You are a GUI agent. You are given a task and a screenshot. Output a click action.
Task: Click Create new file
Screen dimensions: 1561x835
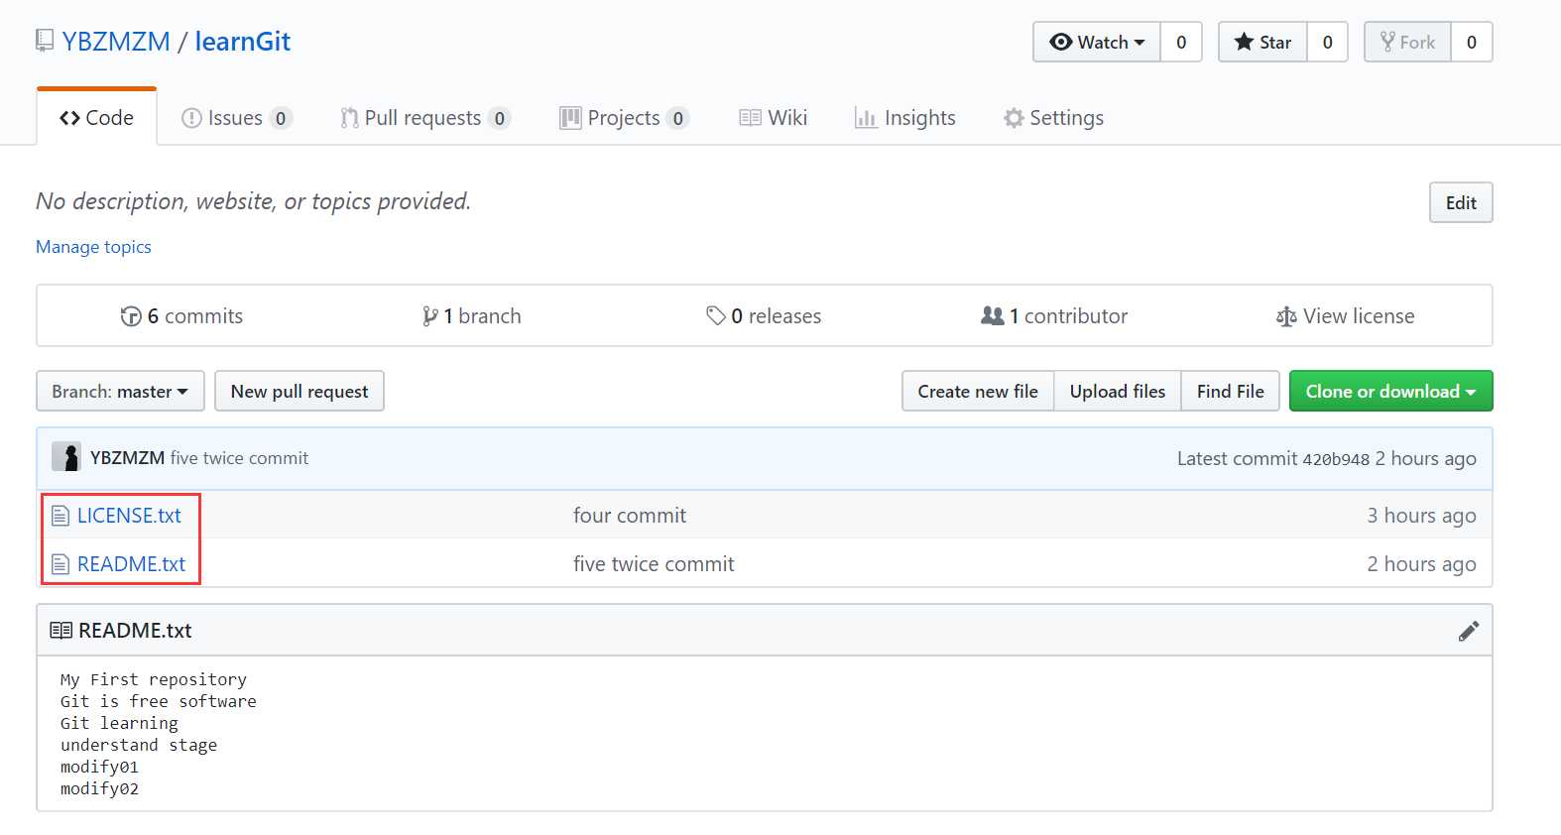pos(978,391)
